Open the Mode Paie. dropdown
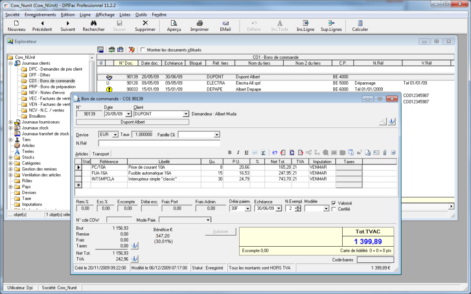Image resolution: width=471 pixels, height=294 pixels. click(x=208, y=220)
